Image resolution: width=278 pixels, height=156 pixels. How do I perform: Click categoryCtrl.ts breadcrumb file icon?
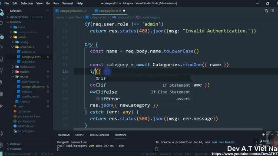pos(87,17)
